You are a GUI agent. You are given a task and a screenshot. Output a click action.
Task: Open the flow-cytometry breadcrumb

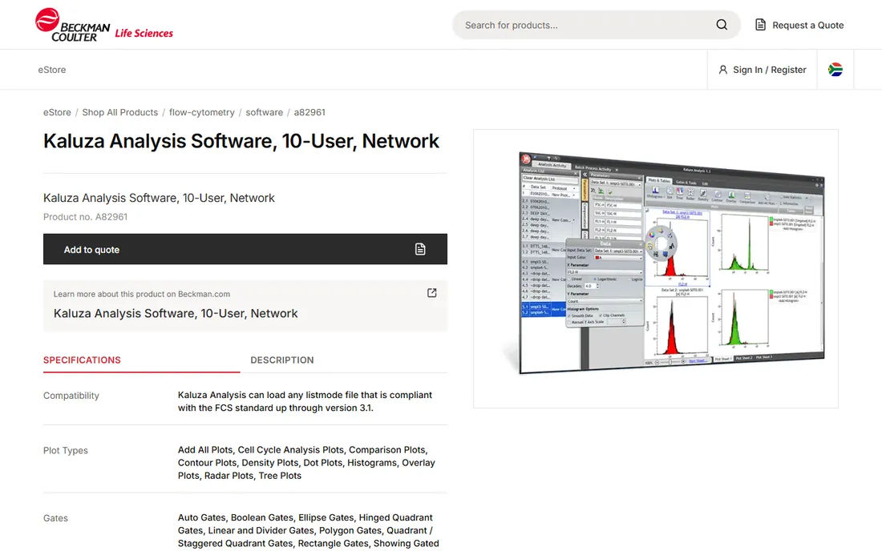202,112
